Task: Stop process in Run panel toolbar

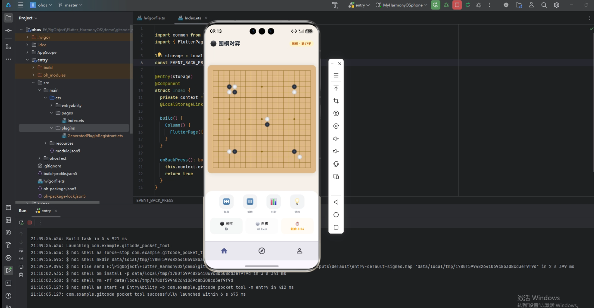Action: tap(30, 223)
